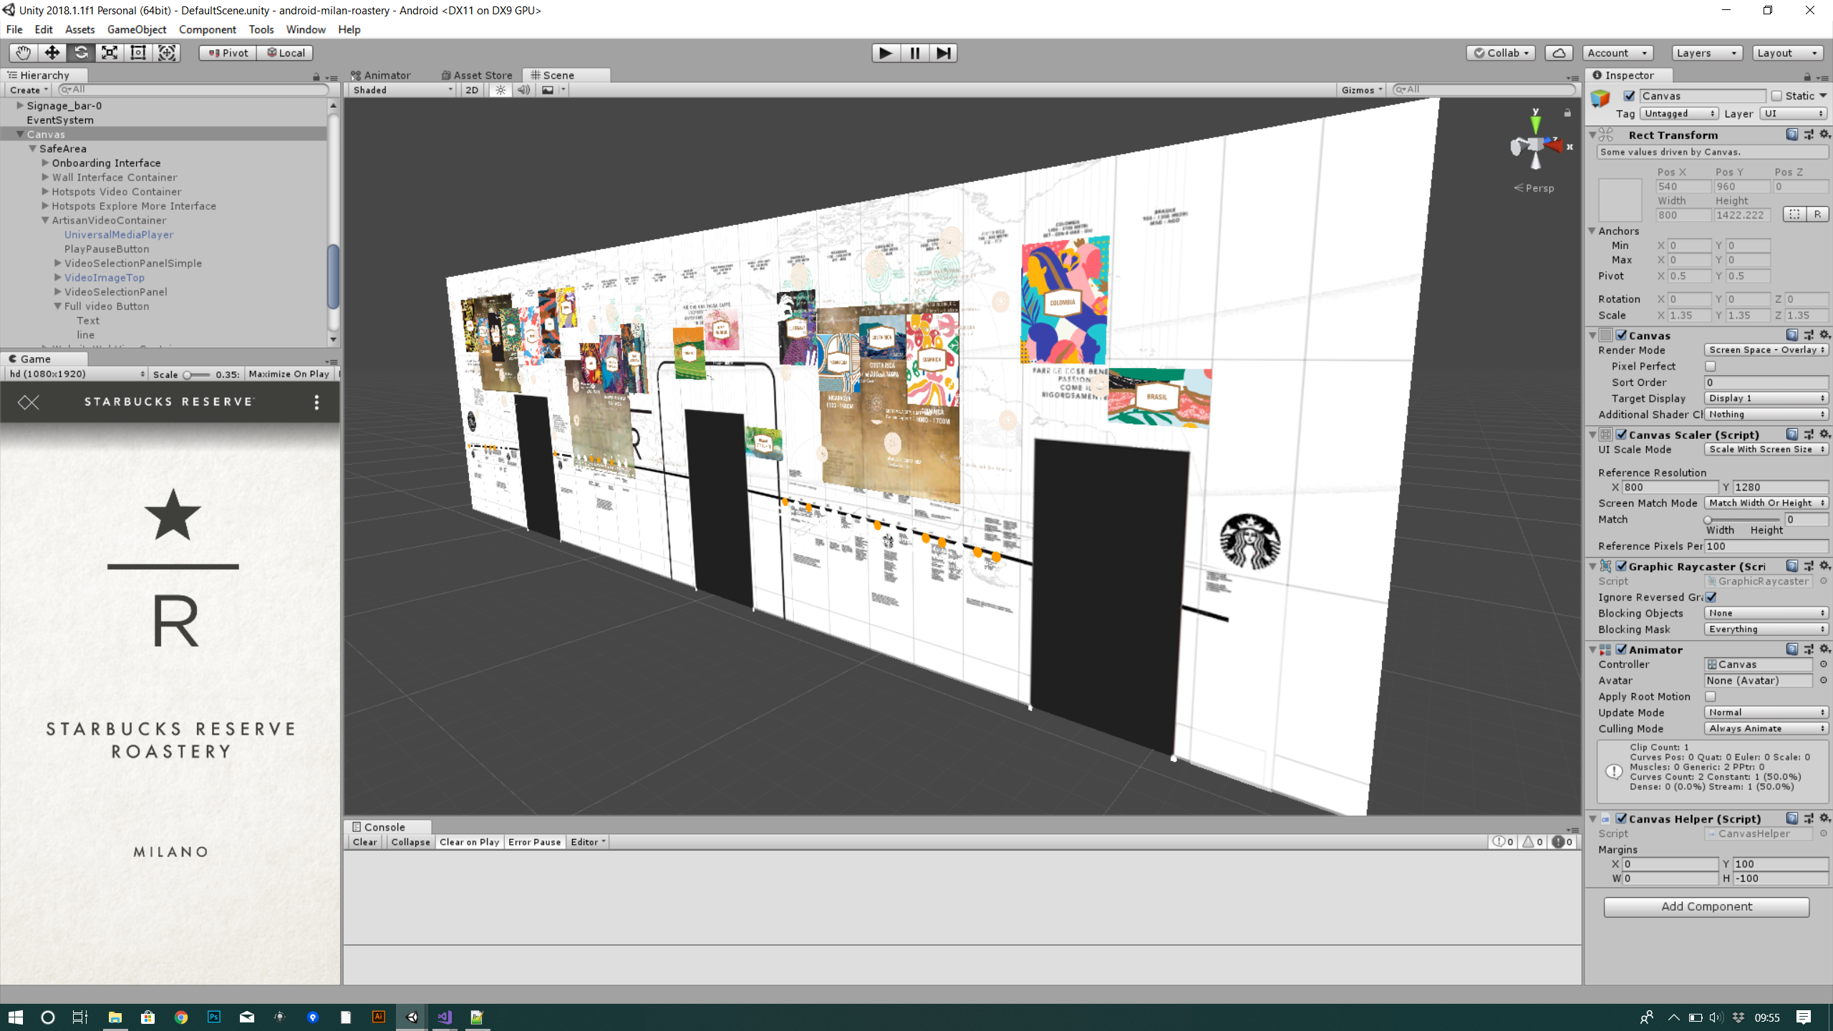This screenshot has height=1031, width=1833.
Task: Select the Scale tool
Action: (x=110, y=53)
